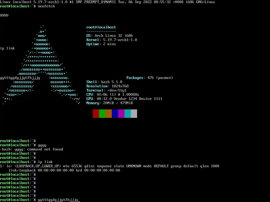Click the 'Resolution: 1024x768' line
This screenshot has width=270, height=202.
pyautogui.click(x=108, y=86)
